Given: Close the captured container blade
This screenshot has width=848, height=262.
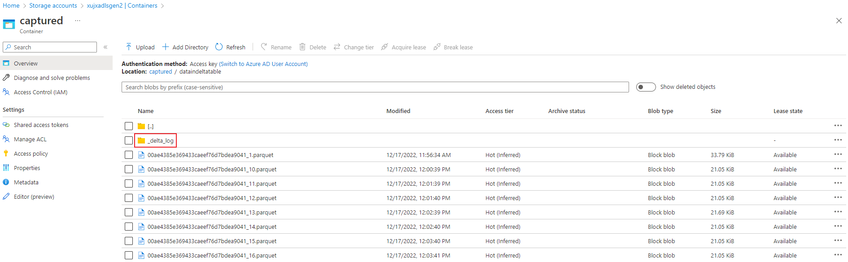Looking at the screenshot, I should [839, 21].
